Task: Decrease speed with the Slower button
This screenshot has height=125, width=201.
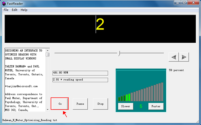Action: tap(126, 106)
